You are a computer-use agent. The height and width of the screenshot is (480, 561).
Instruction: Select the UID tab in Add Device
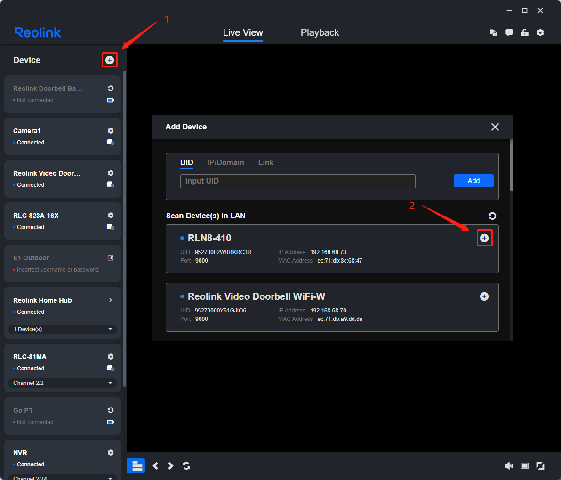coord(187,162)
